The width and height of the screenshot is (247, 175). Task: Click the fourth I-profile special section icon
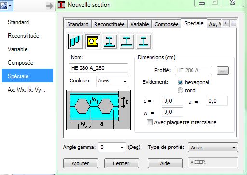click(126, 41)
